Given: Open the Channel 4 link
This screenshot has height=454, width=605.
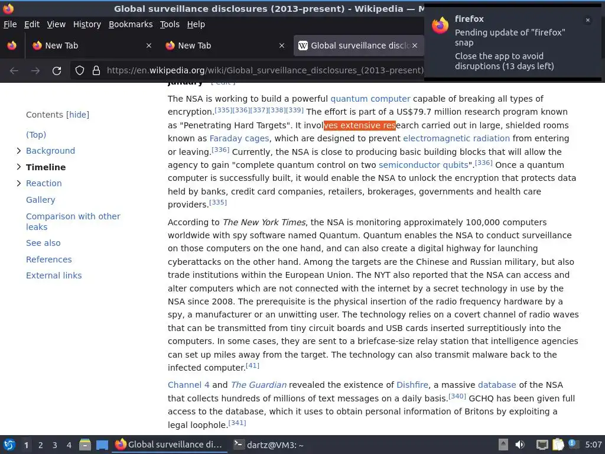Looking at the screenshot, I should pyautogui.click(x=188, y=385).
